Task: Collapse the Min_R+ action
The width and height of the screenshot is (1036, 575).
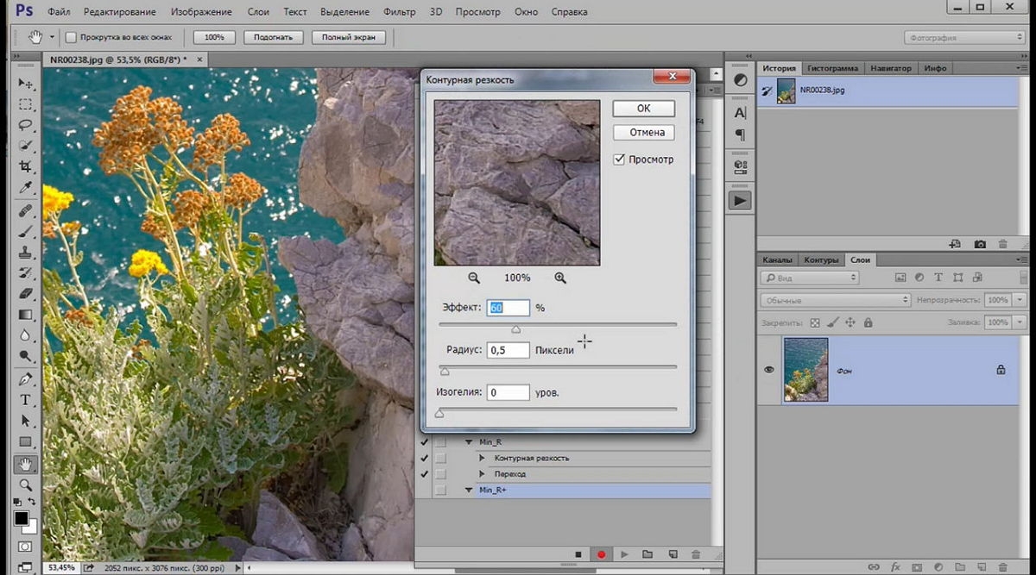Action: (469, 490)
